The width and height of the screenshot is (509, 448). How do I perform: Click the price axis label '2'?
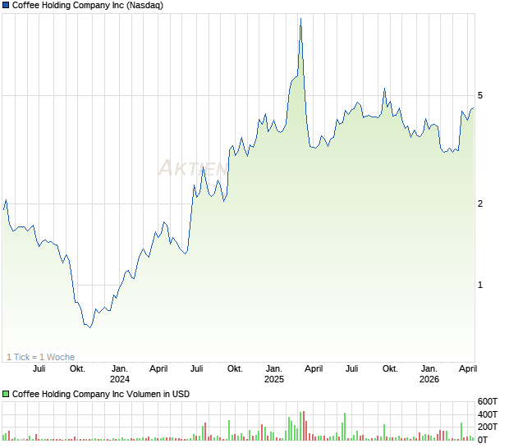pyautogui.click(x=480, y=203)
